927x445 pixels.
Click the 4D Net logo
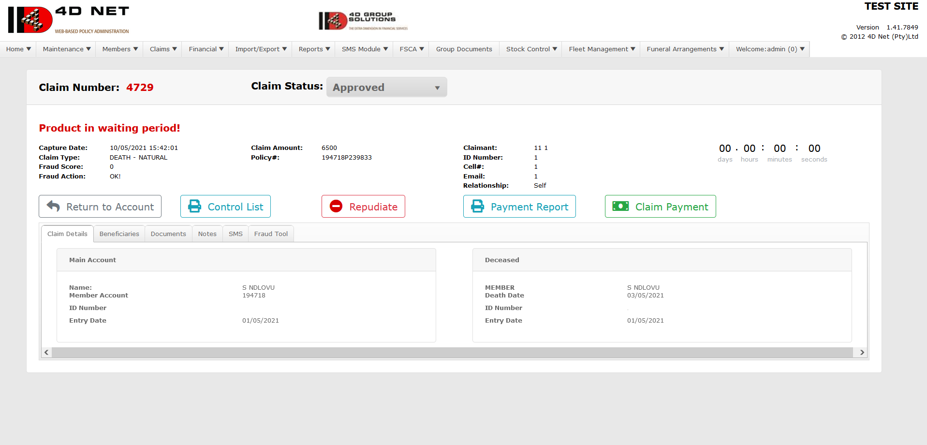click(x=68, y=20)
